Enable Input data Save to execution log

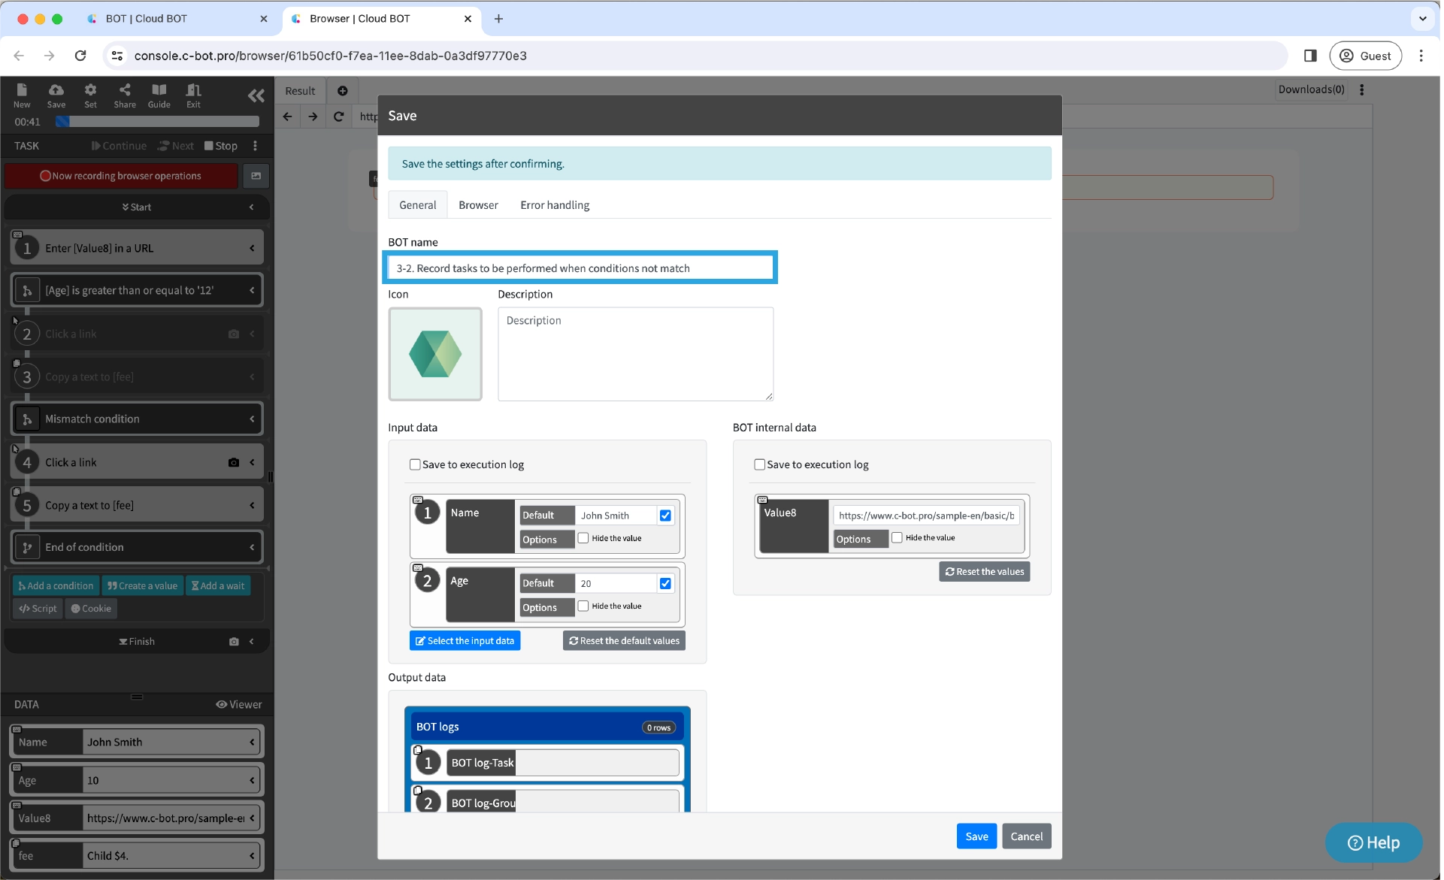tap(415, 464)
